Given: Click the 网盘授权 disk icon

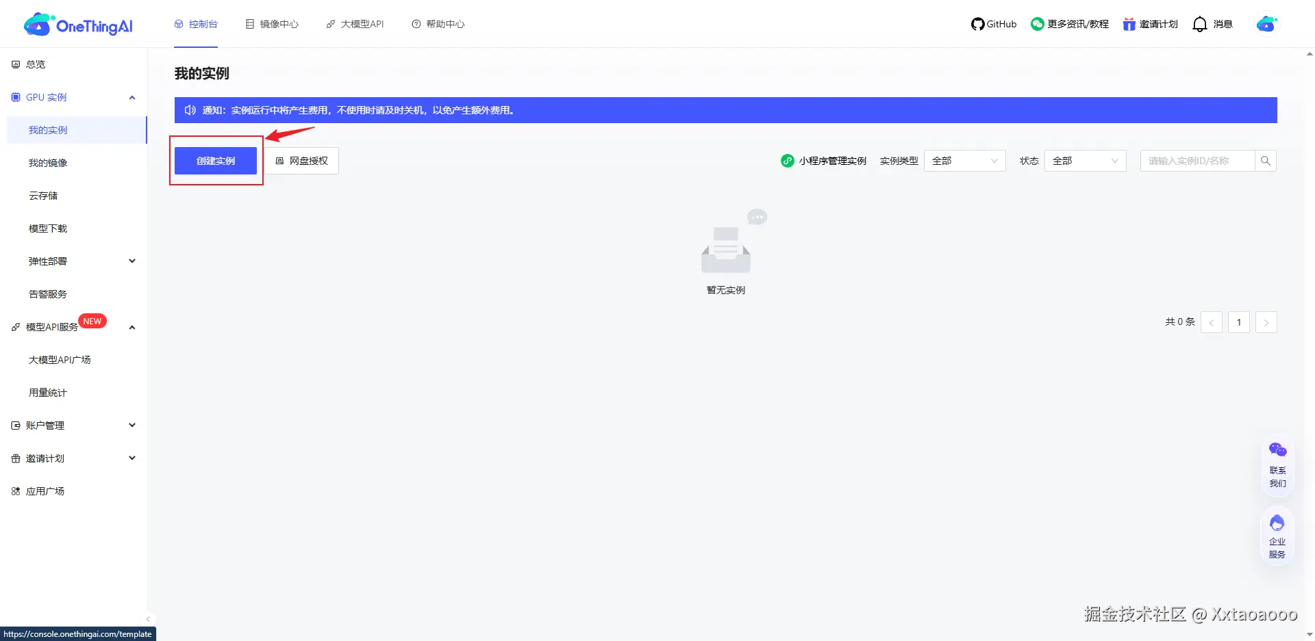Looking at the screenshot, I should tap(279, 161).
